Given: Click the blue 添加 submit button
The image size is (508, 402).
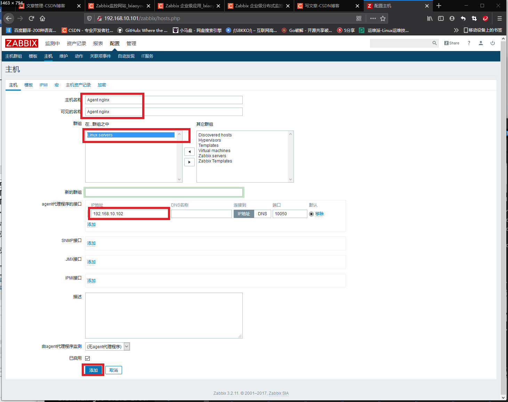Looking at the screenshot, I should click(94, 370).
